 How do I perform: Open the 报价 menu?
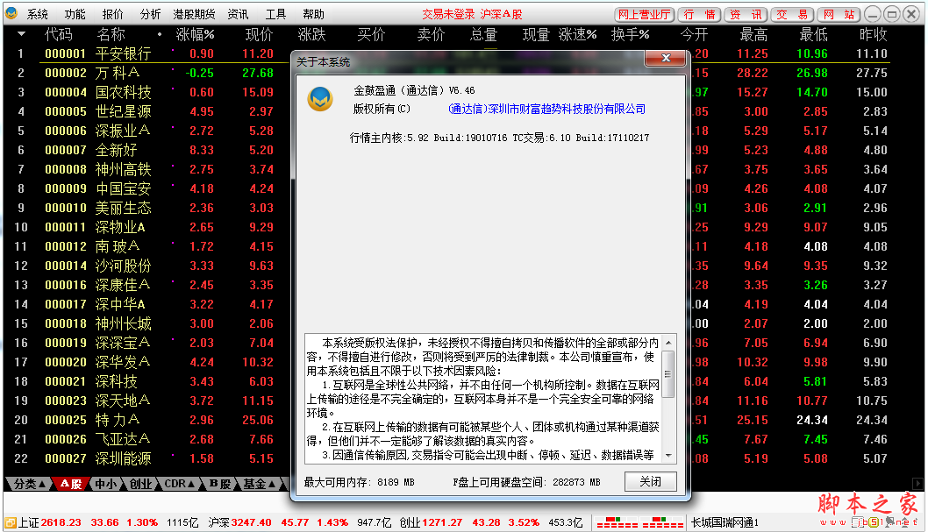(112, 14)
